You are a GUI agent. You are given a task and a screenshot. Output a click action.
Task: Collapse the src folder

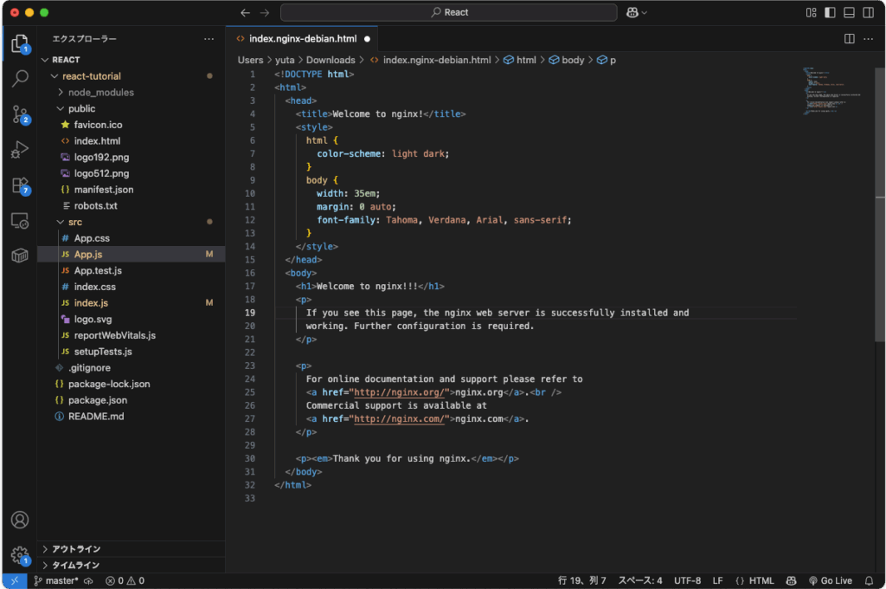132,222
